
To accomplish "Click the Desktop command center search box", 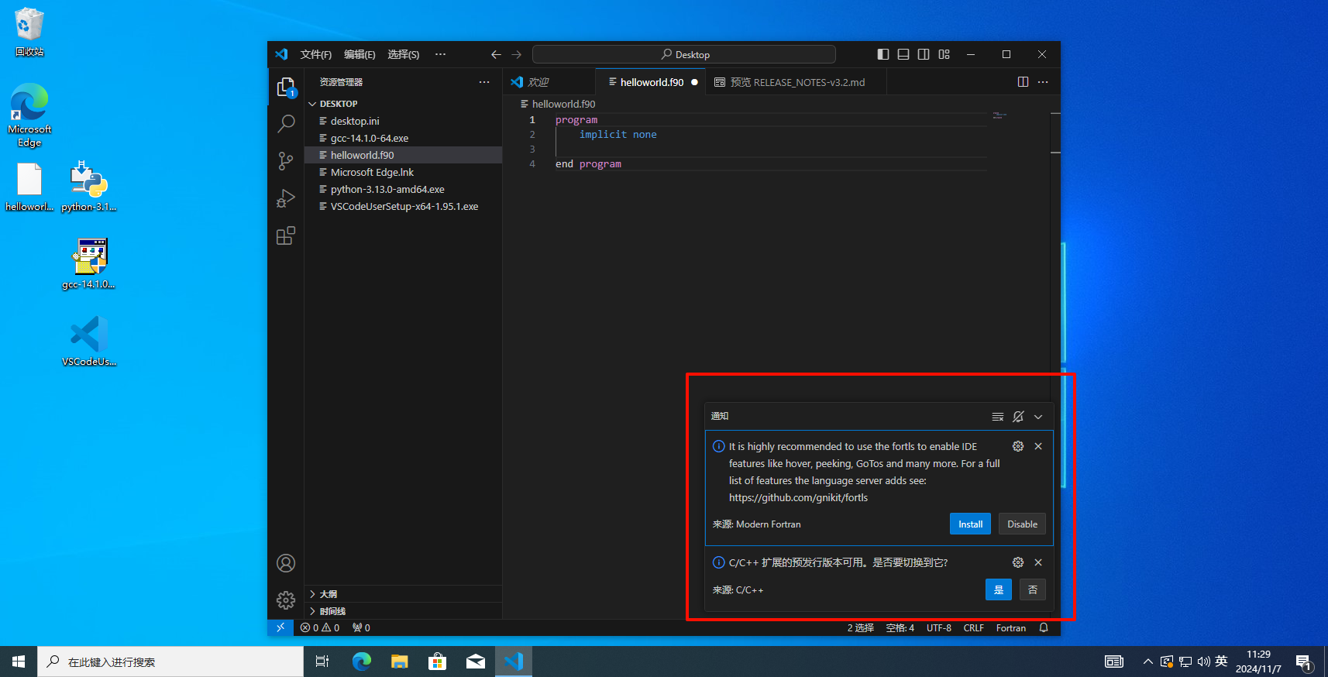I will (684, 54).
